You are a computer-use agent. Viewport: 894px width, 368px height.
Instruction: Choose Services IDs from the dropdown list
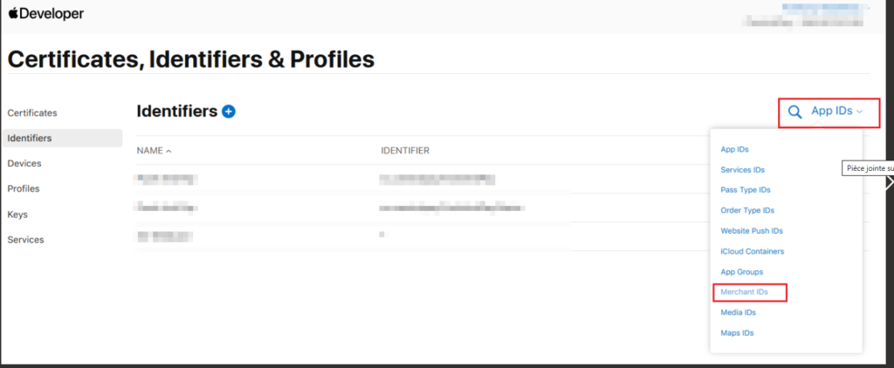pyautogui.click(x=742, y=170)
